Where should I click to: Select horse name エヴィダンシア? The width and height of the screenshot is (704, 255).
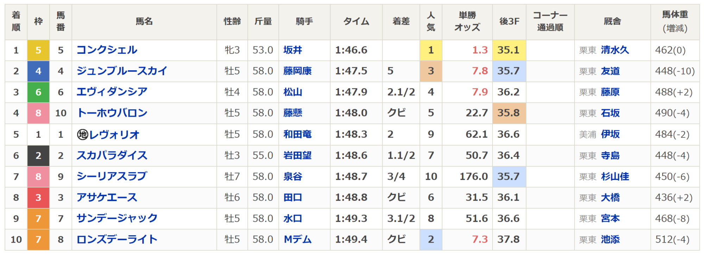[x=112, y=92]
